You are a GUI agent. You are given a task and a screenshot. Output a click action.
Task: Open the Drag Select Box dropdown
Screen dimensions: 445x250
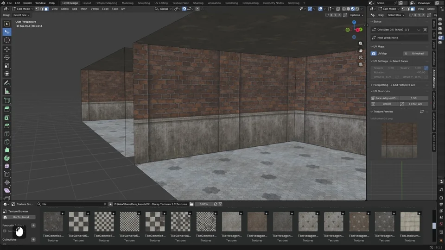coord(22,15)
